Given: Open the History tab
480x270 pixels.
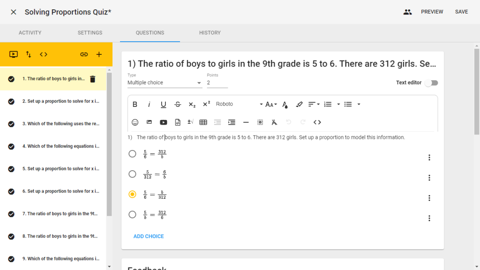Looking at the screenshot, I should coord(210,33).
